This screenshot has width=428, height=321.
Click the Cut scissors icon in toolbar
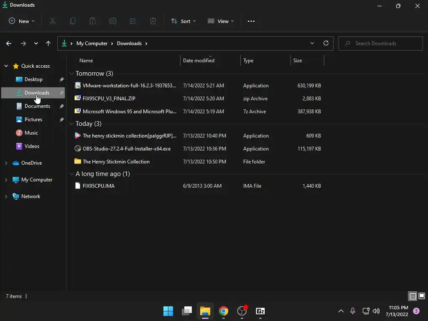(53, 21)
